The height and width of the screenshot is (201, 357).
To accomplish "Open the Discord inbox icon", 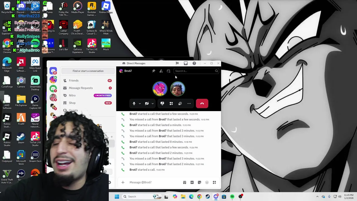I will tap(186, 63).
